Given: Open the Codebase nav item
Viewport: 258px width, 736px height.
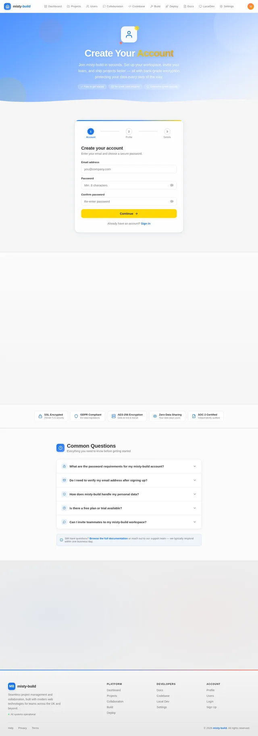Looking at the screenshot, I should click(x=137, y=6).
